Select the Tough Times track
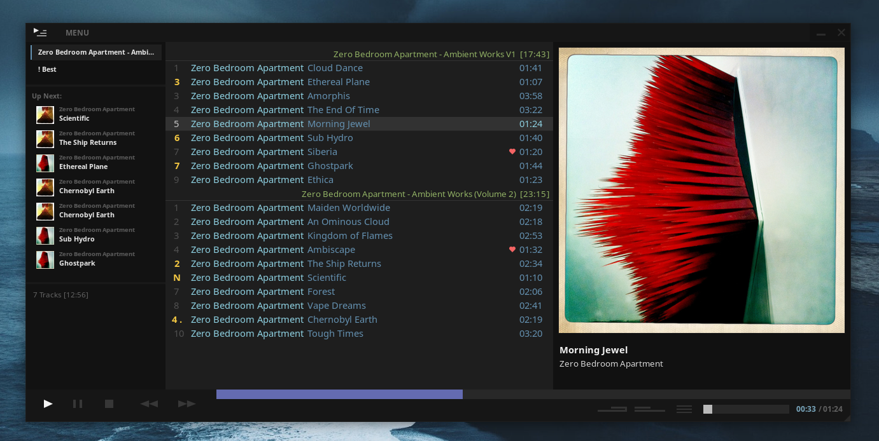 coord(360,334)
